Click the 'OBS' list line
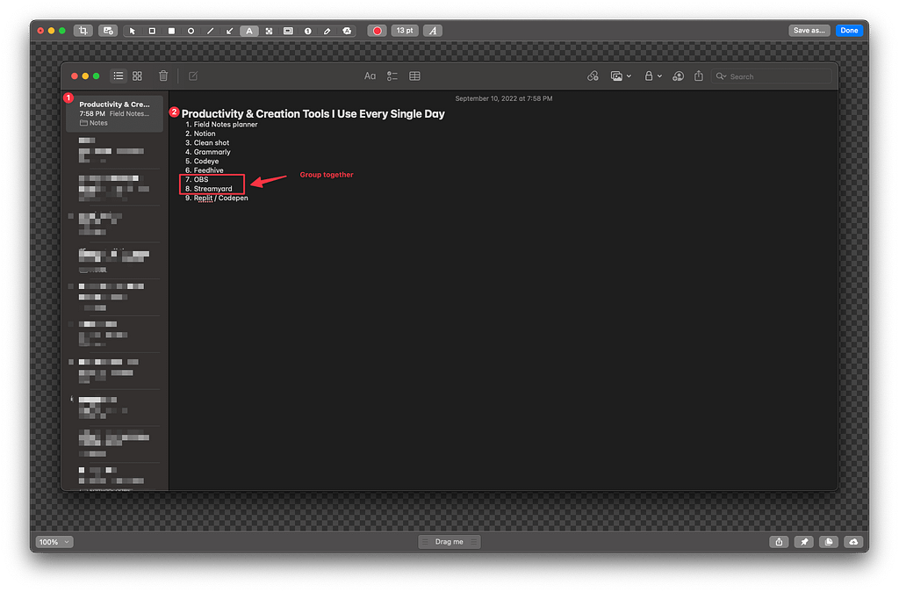Screen dimensions: 899x592 click(x=201, y=179)
